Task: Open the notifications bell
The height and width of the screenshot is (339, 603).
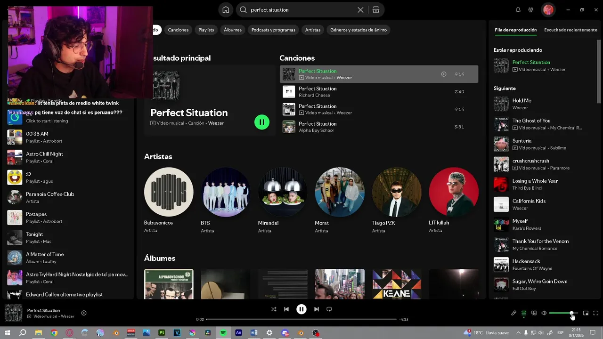Action: pyautogui.click(x=518, y=10)
